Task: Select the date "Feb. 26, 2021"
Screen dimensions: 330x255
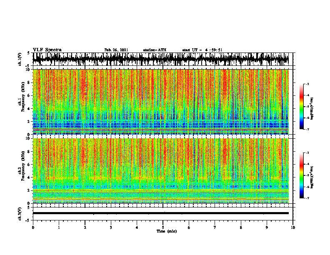Action: point(116,50)
